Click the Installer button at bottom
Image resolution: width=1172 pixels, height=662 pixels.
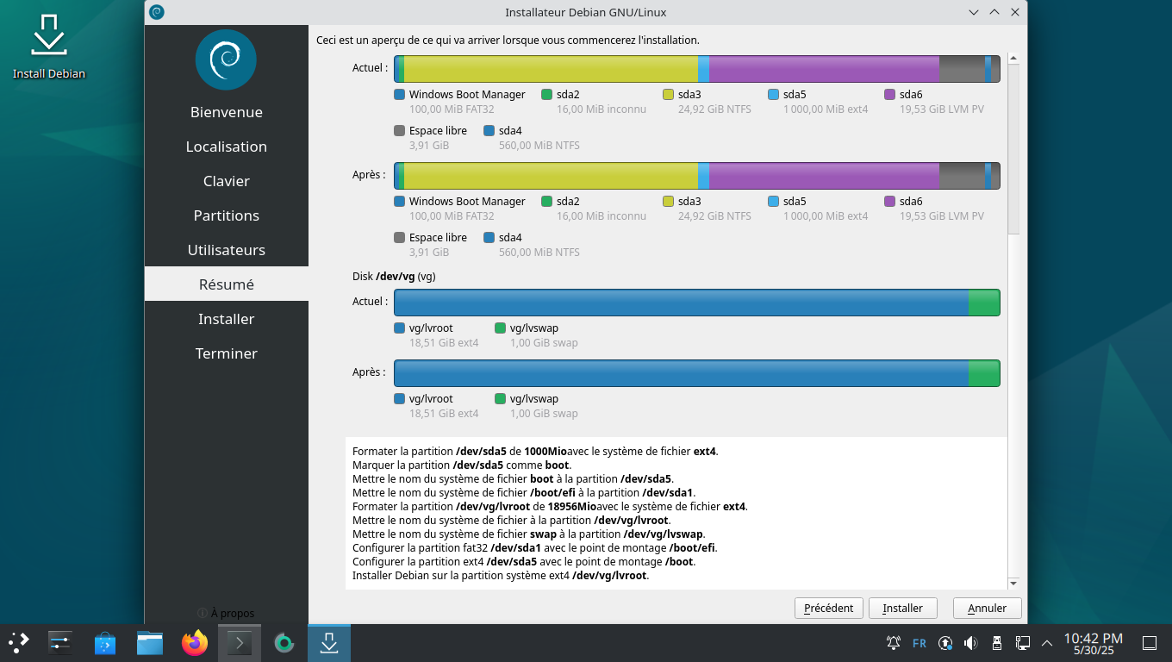tap(902, 608)
